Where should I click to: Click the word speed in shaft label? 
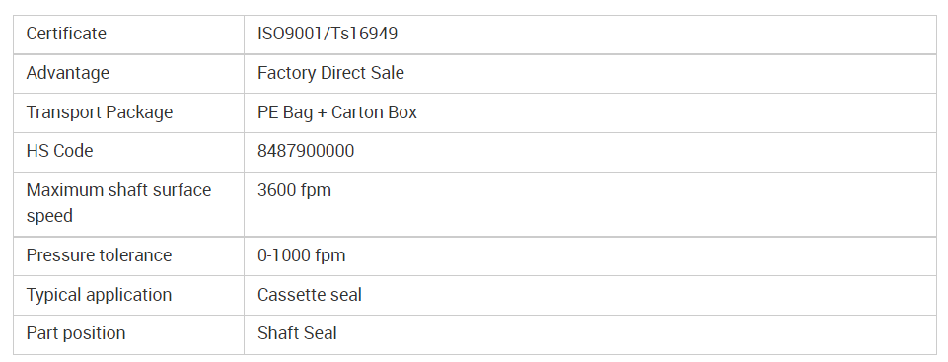pos(49,216)
